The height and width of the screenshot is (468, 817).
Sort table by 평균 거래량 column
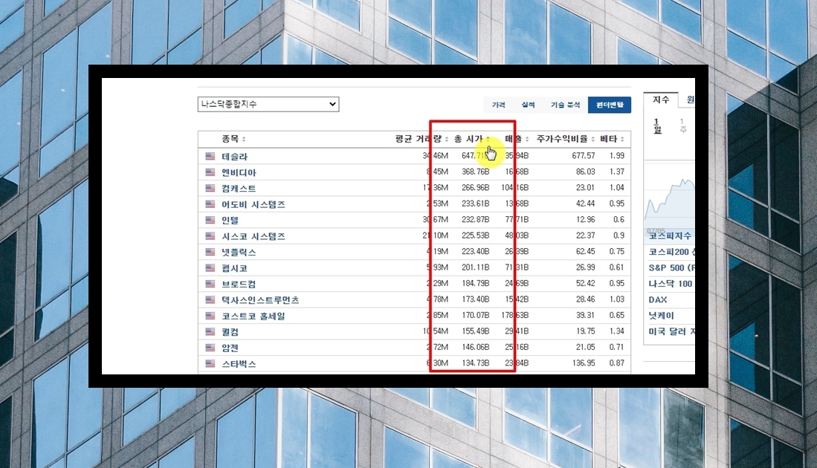[x=419, y=139]
